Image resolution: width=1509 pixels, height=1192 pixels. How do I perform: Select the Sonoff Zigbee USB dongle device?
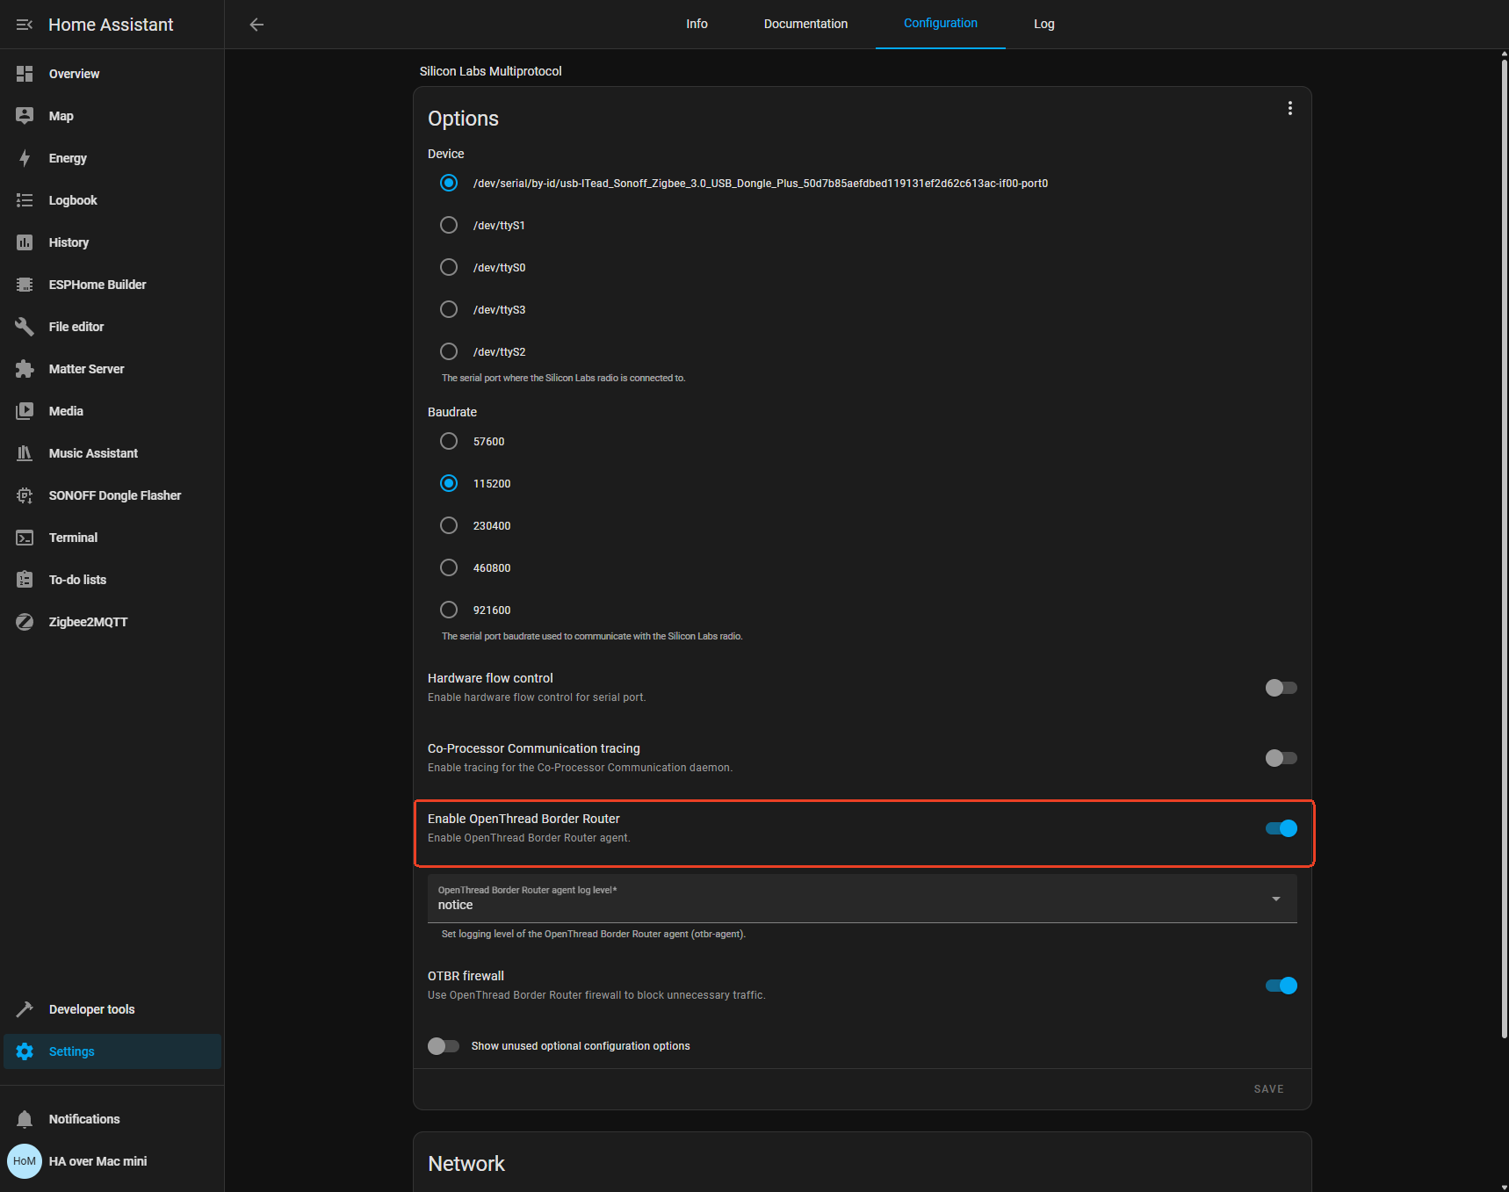pos(449,183)
